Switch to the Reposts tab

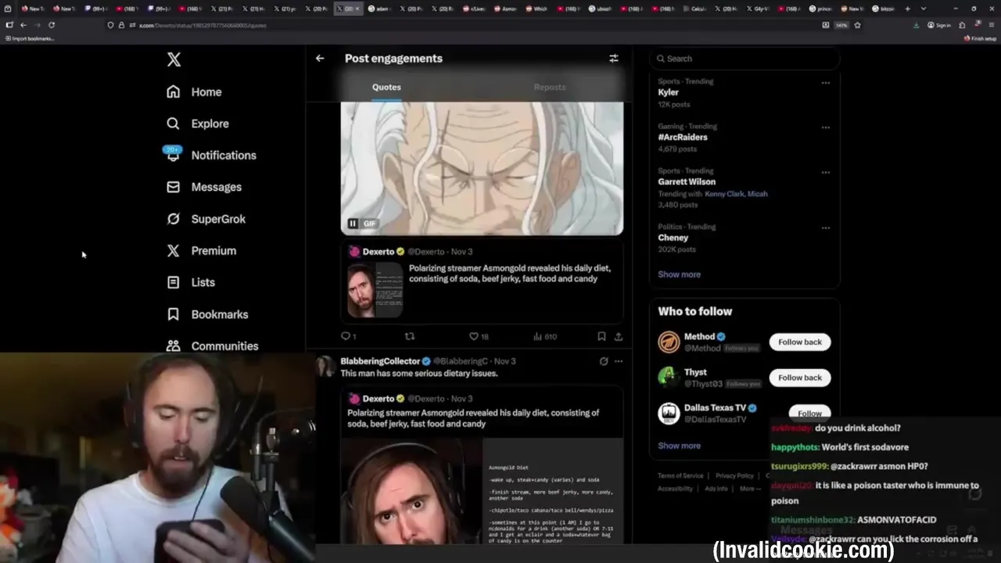pos(550,87)
